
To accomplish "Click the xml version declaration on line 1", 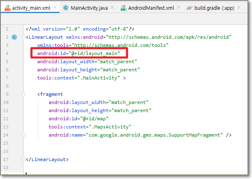I will tap(80, 29).
